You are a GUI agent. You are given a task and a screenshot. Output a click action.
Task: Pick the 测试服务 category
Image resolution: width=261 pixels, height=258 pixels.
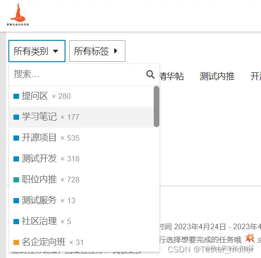[81, 200]
